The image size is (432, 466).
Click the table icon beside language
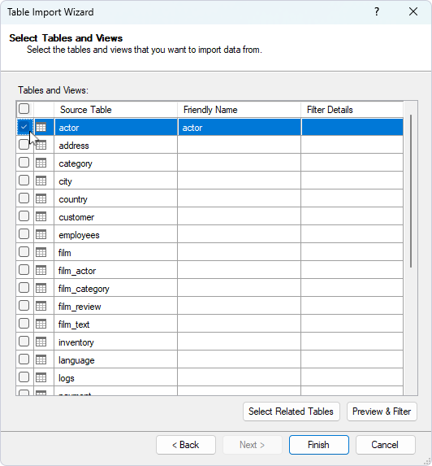[41, 359]
